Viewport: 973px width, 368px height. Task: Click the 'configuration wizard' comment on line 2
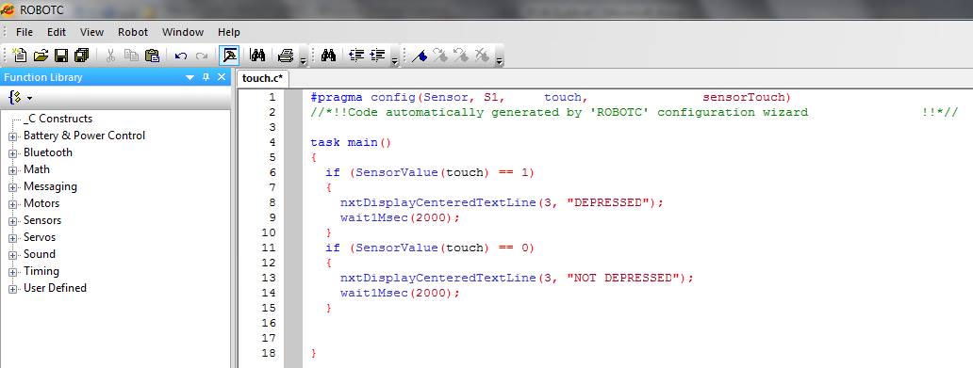pos(733,112)
